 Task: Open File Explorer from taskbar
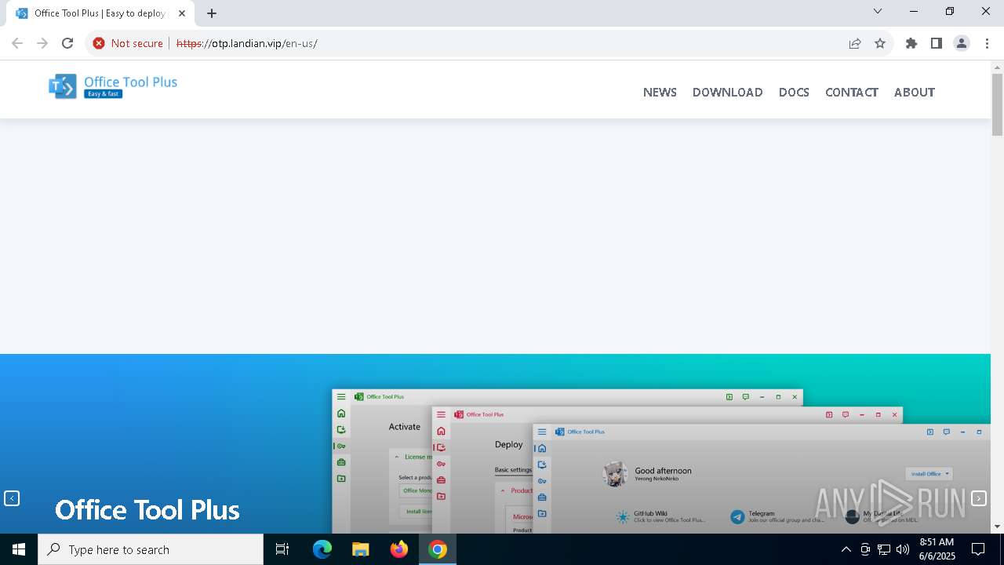pyautogui.click(x=361, y=549)
